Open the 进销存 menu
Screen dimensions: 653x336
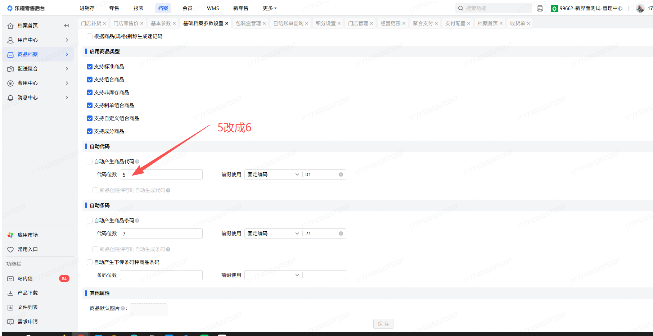87,8
